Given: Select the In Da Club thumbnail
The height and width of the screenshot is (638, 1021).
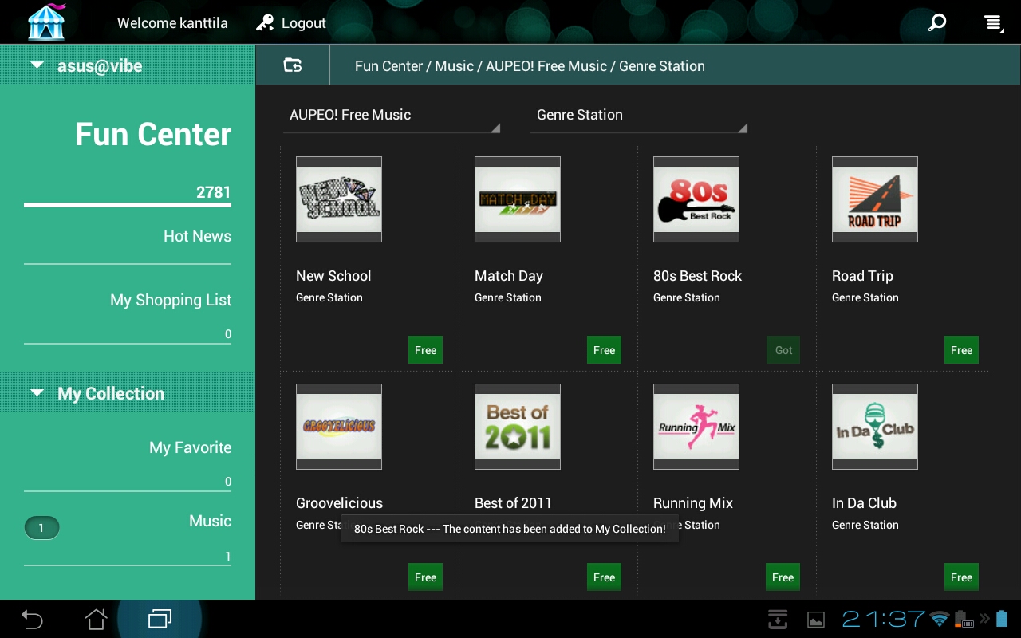Looking at the screenshot, I should [x=875, y=427].
